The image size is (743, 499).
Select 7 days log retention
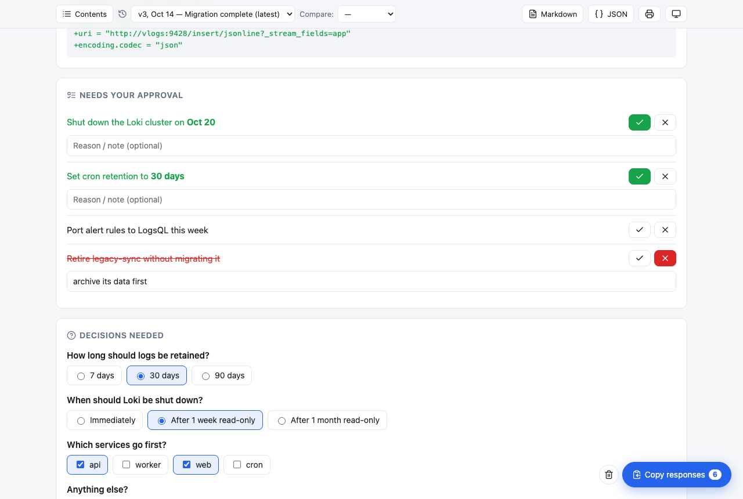(x=95, y=375)
